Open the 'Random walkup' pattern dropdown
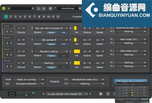 pyautogui.click(x=51, y=51)
